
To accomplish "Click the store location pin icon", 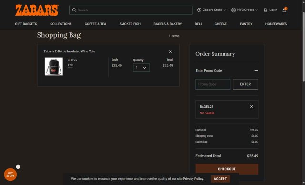I will coord(199,10).
